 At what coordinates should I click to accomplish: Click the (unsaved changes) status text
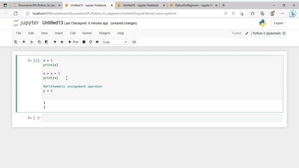pyautogui.click(x=124, y=23)
